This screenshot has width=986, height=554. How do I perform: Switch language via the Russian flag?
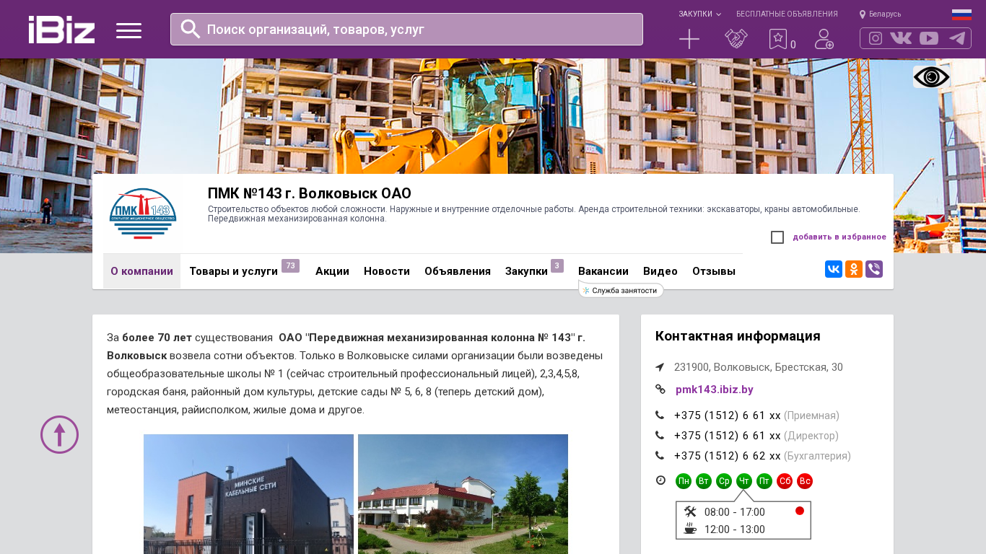(961, 14)
